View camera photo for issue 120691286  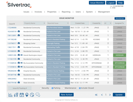[19, 55]
